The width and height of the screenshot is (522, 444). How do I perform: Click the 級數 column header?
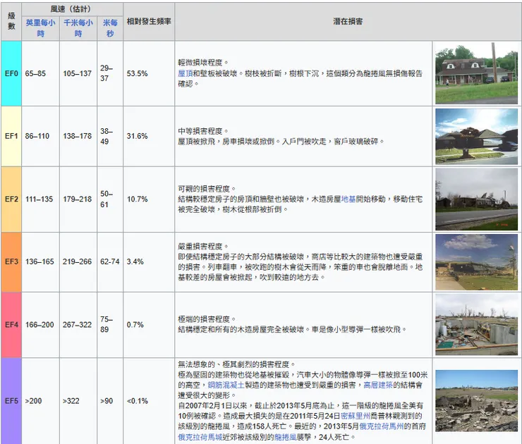coord(11,21)
